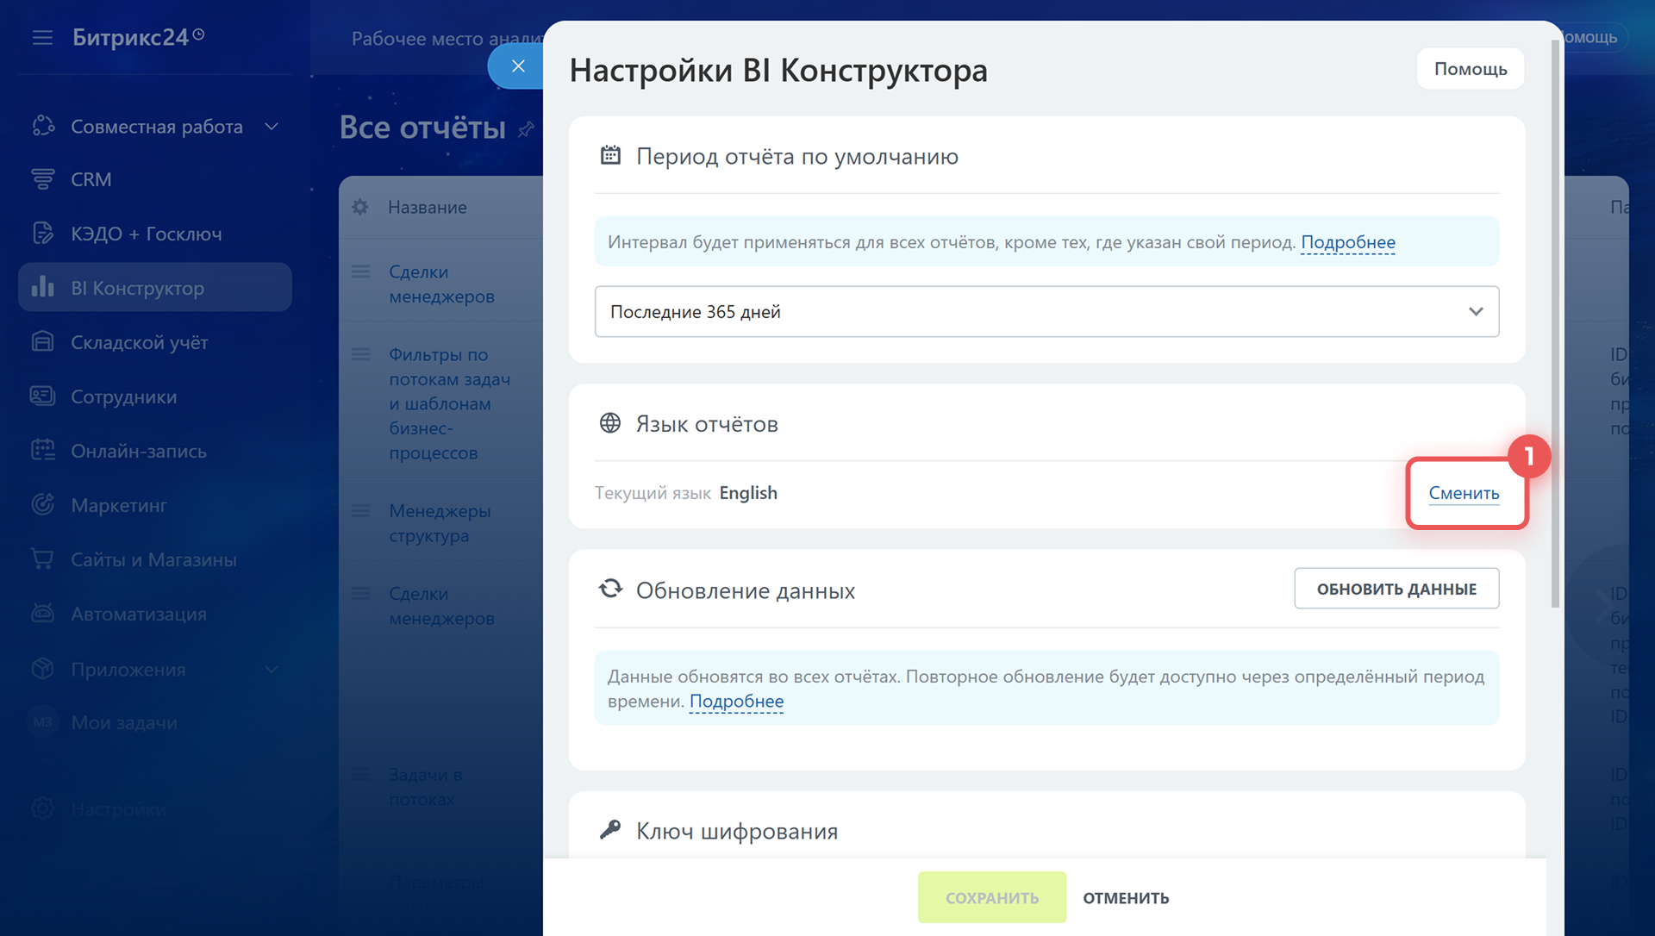
Task: Open the Последние 365 дней period dropdown
Action: point(1046,312)
